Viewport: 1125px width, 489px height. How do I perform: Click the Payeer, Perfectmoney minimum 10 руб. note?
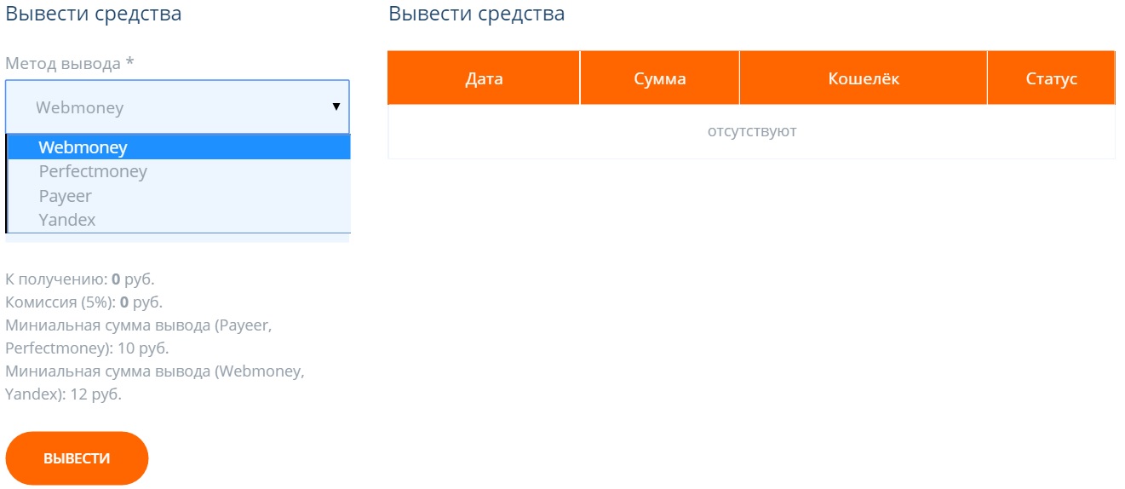pyautogui.click(x=139, y=337)
